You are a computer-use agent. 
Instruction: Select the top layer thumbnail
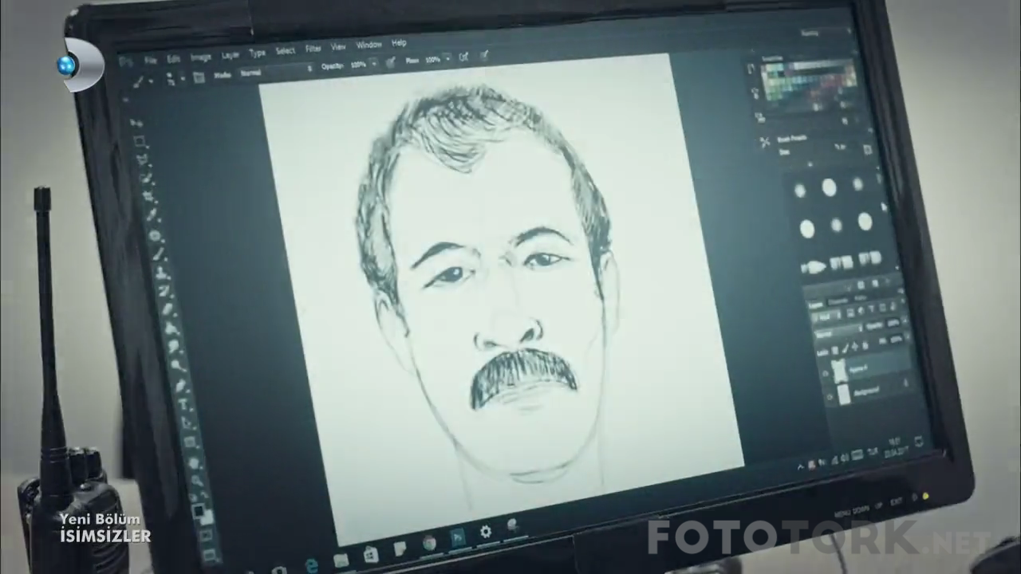pyautogui.click(x=839, y=371)
